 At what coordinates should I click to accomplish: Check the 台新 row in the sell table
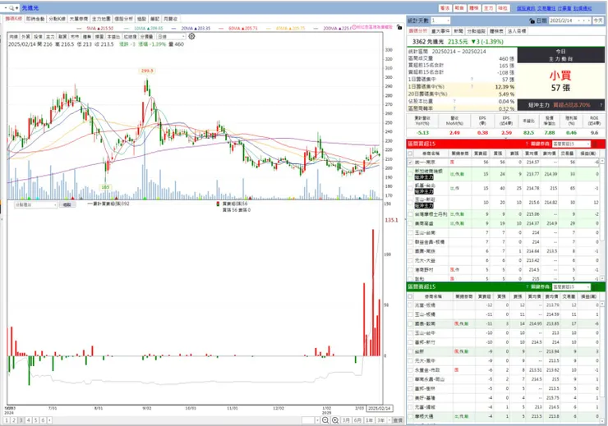click(410, 351)
